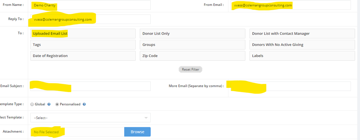
Task: Filter recipients by Tags
Action: point(83,45)
